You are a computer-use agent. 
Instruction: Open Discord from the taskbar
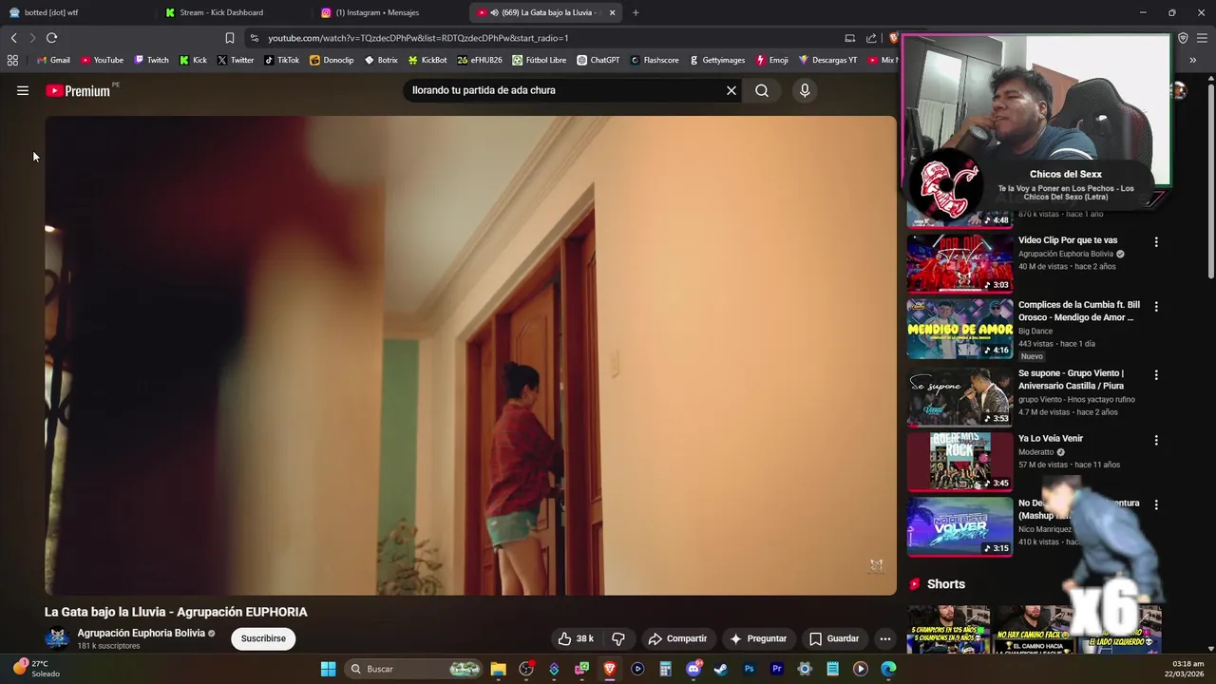coord(693,669)
